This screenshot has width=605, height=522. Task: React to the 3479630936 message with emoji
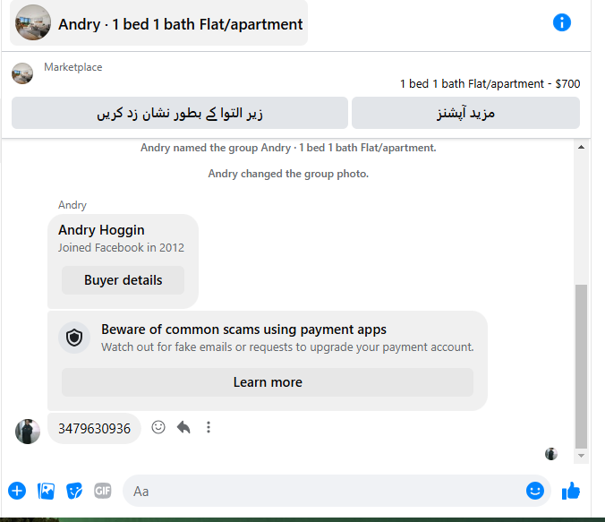click(x=158, y=427)
